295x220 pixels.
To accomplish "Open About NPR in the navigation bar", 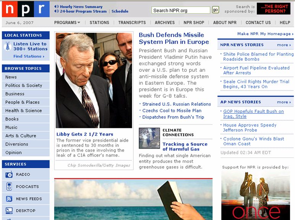I will pos(225,23).
